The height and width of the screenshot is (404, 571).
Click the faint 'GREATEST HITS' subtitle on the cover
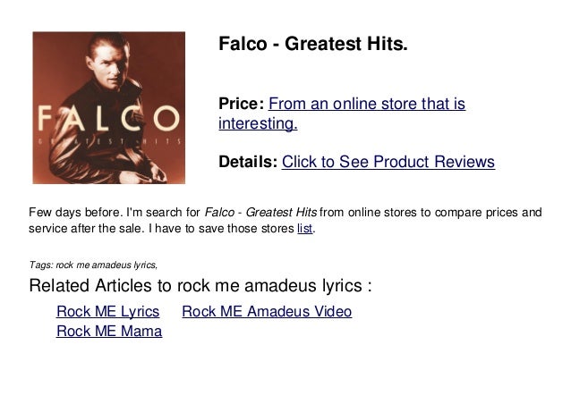109,142
